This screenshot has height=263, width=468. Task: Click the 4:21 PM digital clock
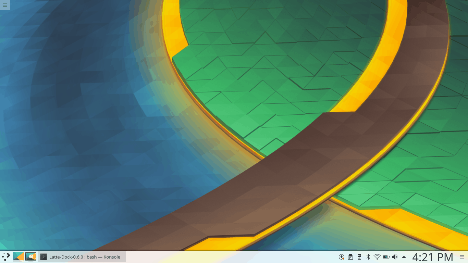[x=433, y=257]
